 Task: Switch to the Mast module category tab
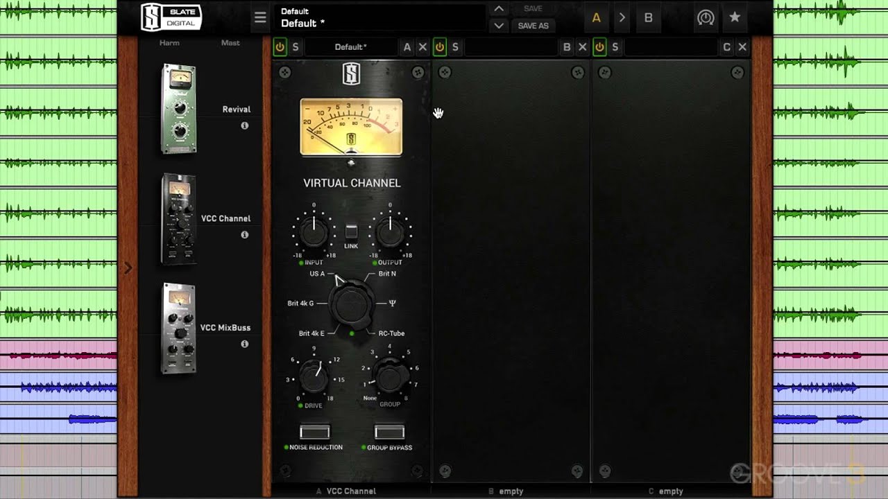[230, 43]
